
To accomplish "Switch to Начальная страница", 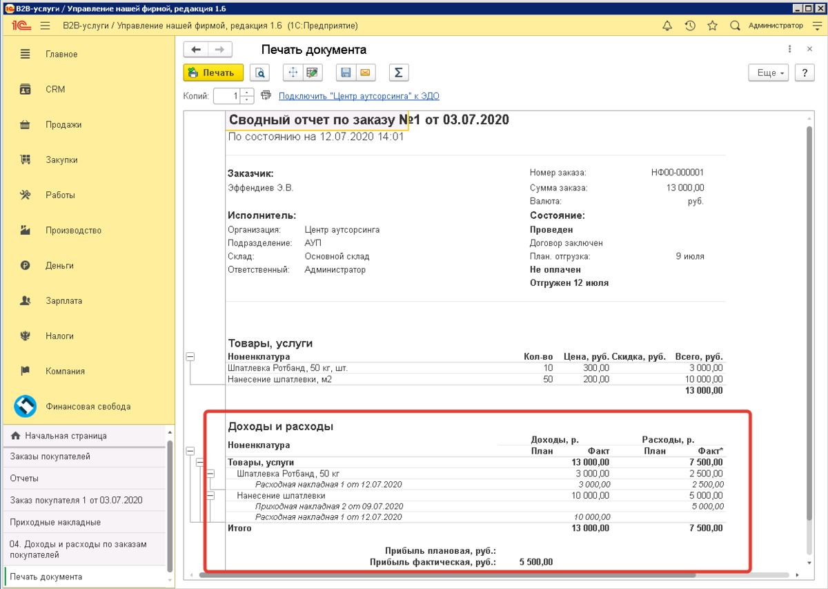I will tap(83, 436).
